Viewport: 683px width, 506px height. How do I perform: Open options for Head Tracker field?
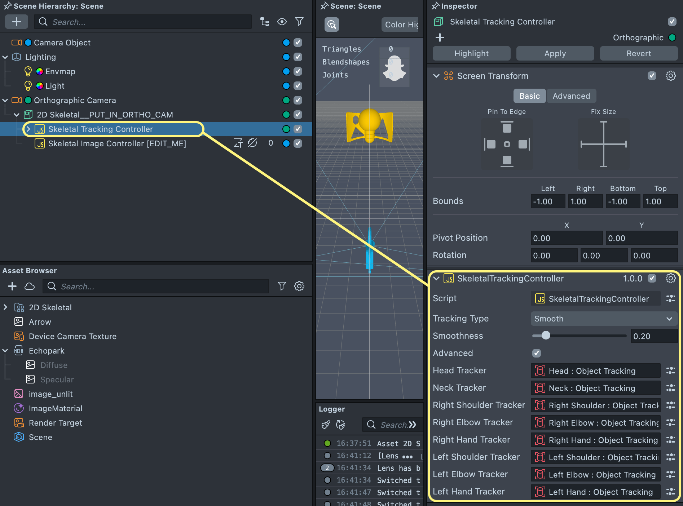(670, 370)
